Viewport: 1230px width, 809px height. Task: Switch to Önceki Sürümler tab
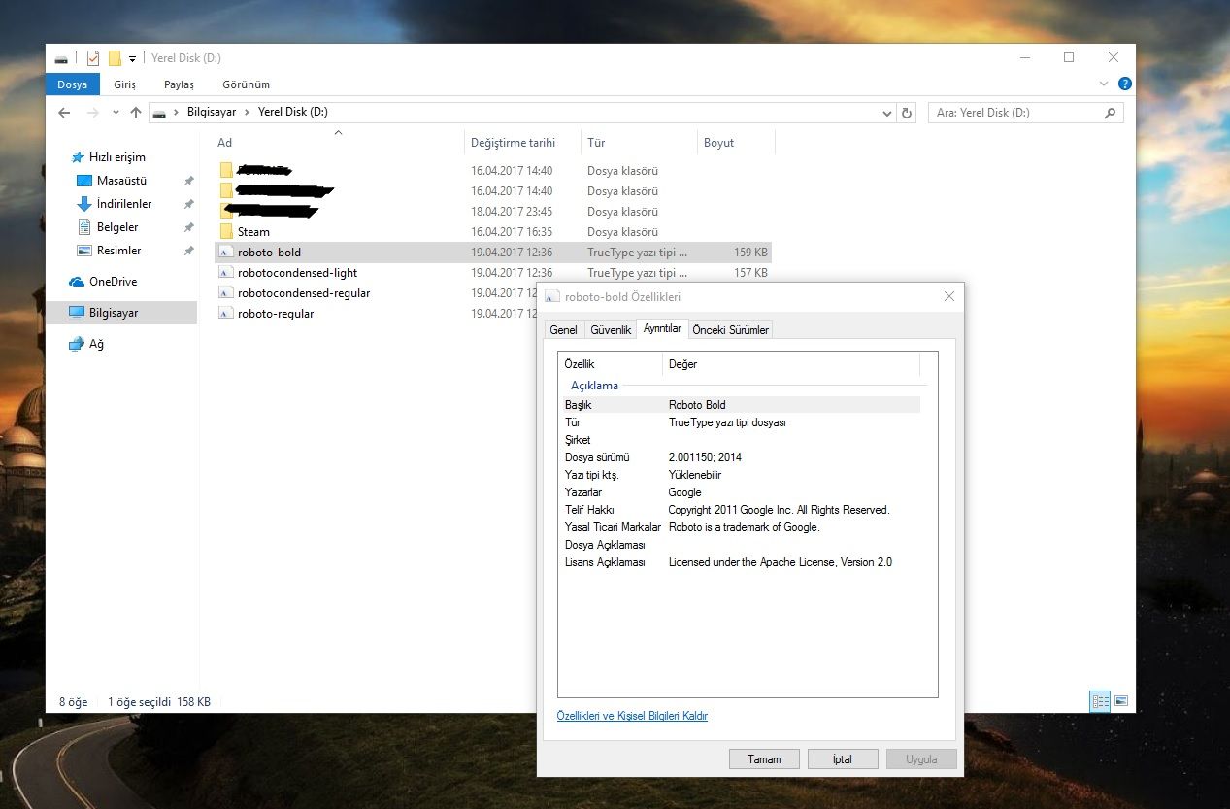730,330
